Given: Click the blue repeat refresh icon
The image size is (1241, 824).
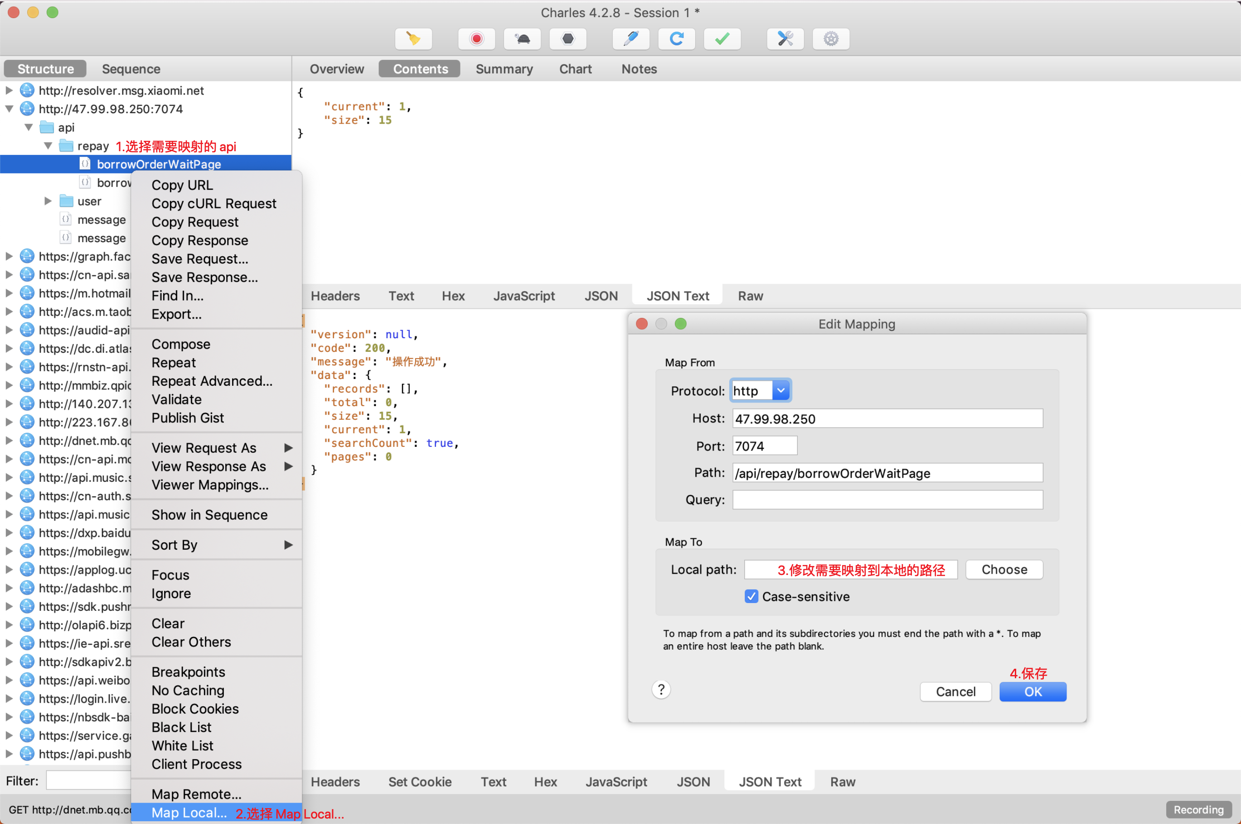Looking at the screenshot, I should (677, 39).
